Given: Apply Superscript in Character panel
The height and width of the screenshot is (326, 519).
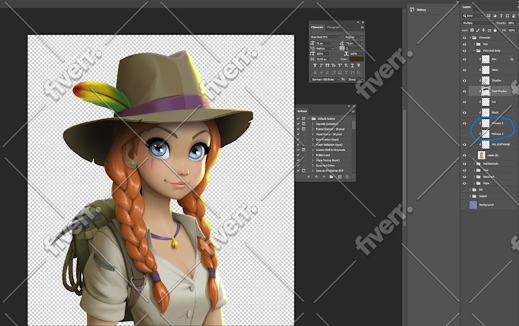Looking at the screenshot, I should (340, 66).
